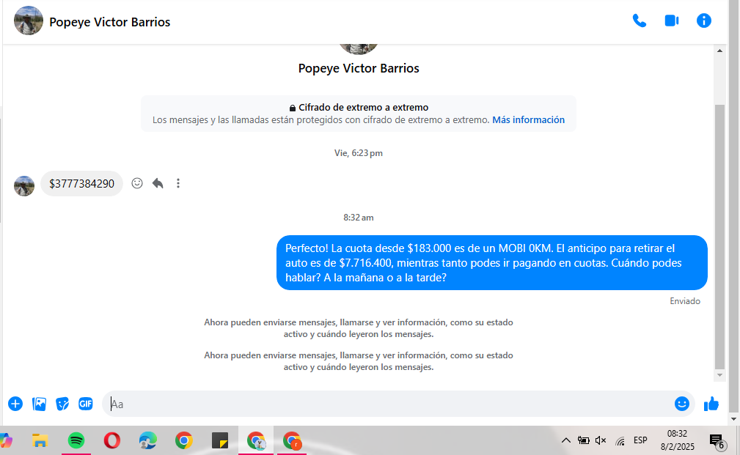Open battery status in system tray

(x=583, y=440)
